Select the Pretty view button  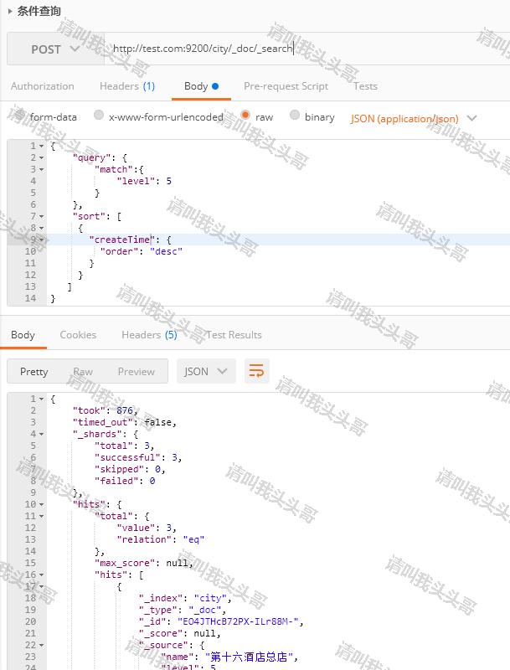tap(34, 372)
